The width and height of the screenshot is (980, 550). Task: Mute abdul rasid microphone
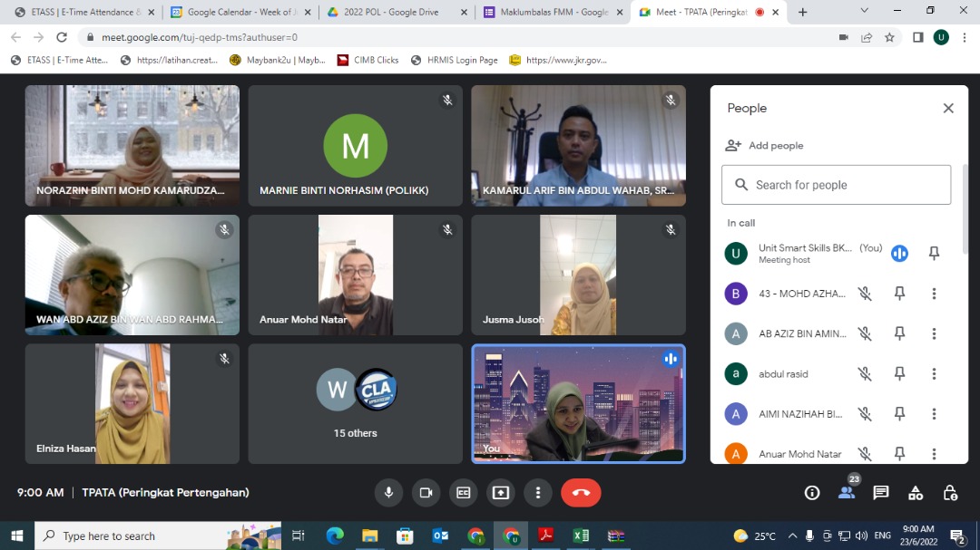click(865, 374)
